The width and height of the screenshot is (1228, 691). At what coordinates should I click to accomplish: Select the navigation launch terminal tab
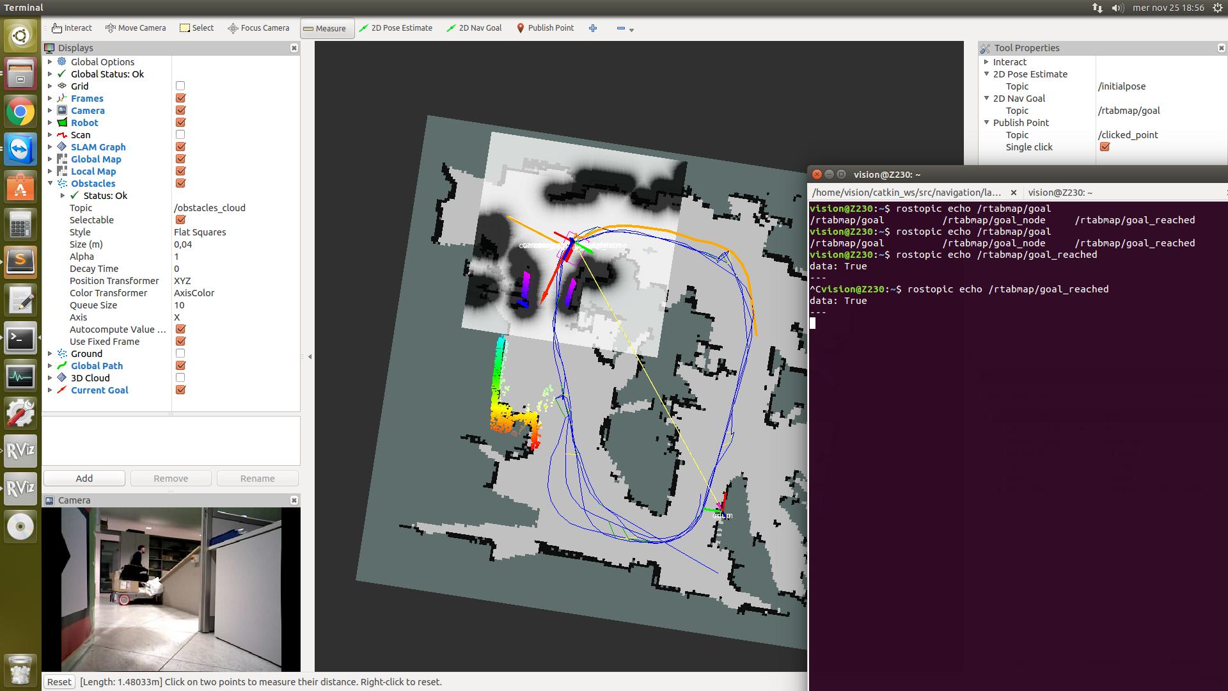[905, 193]
